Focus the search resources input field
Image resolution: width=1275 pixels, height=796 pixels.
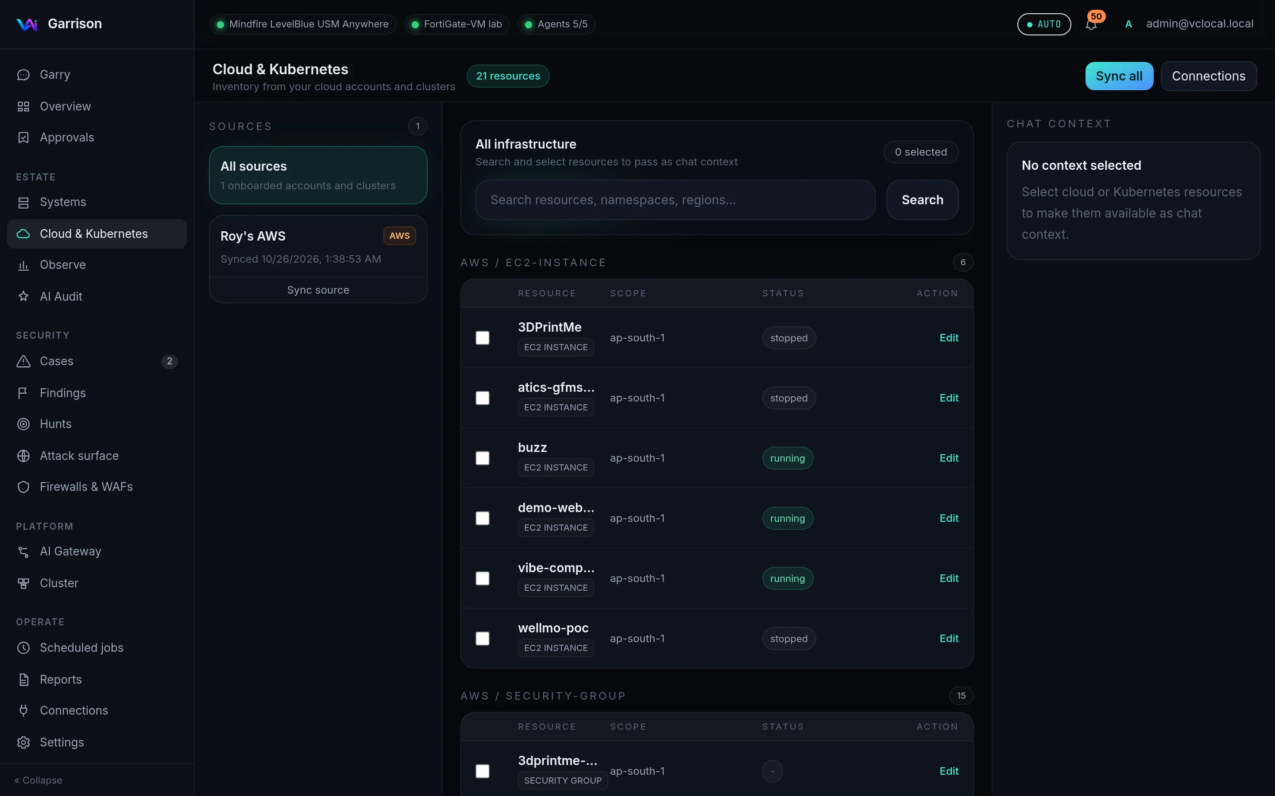(675, 200)
